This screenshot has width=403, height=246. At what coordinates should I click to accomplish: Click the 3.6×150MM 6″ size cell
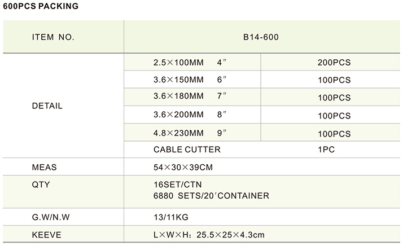click(190, 80)
